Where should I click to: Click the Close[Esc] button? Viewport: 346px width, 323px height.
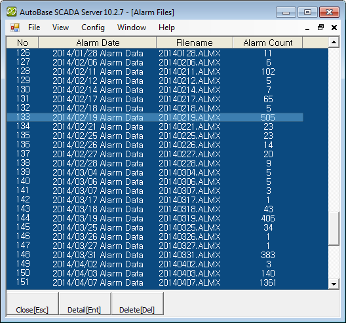pyautogui.click(x=33, y=303)
